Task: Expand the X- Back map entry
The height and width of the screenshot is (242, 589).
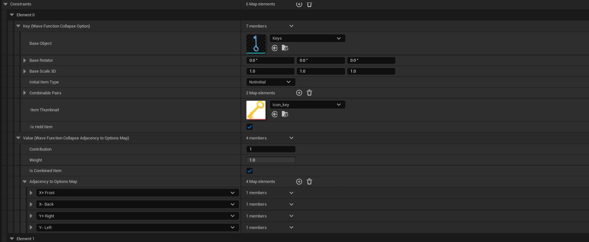Action: (31, 204)
